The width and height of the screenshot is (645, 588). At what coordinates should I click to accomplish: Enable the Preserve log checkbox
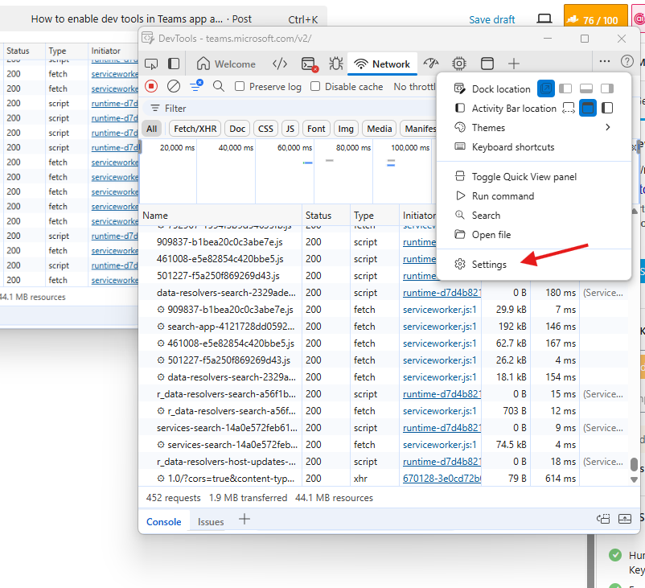(240, 87)
